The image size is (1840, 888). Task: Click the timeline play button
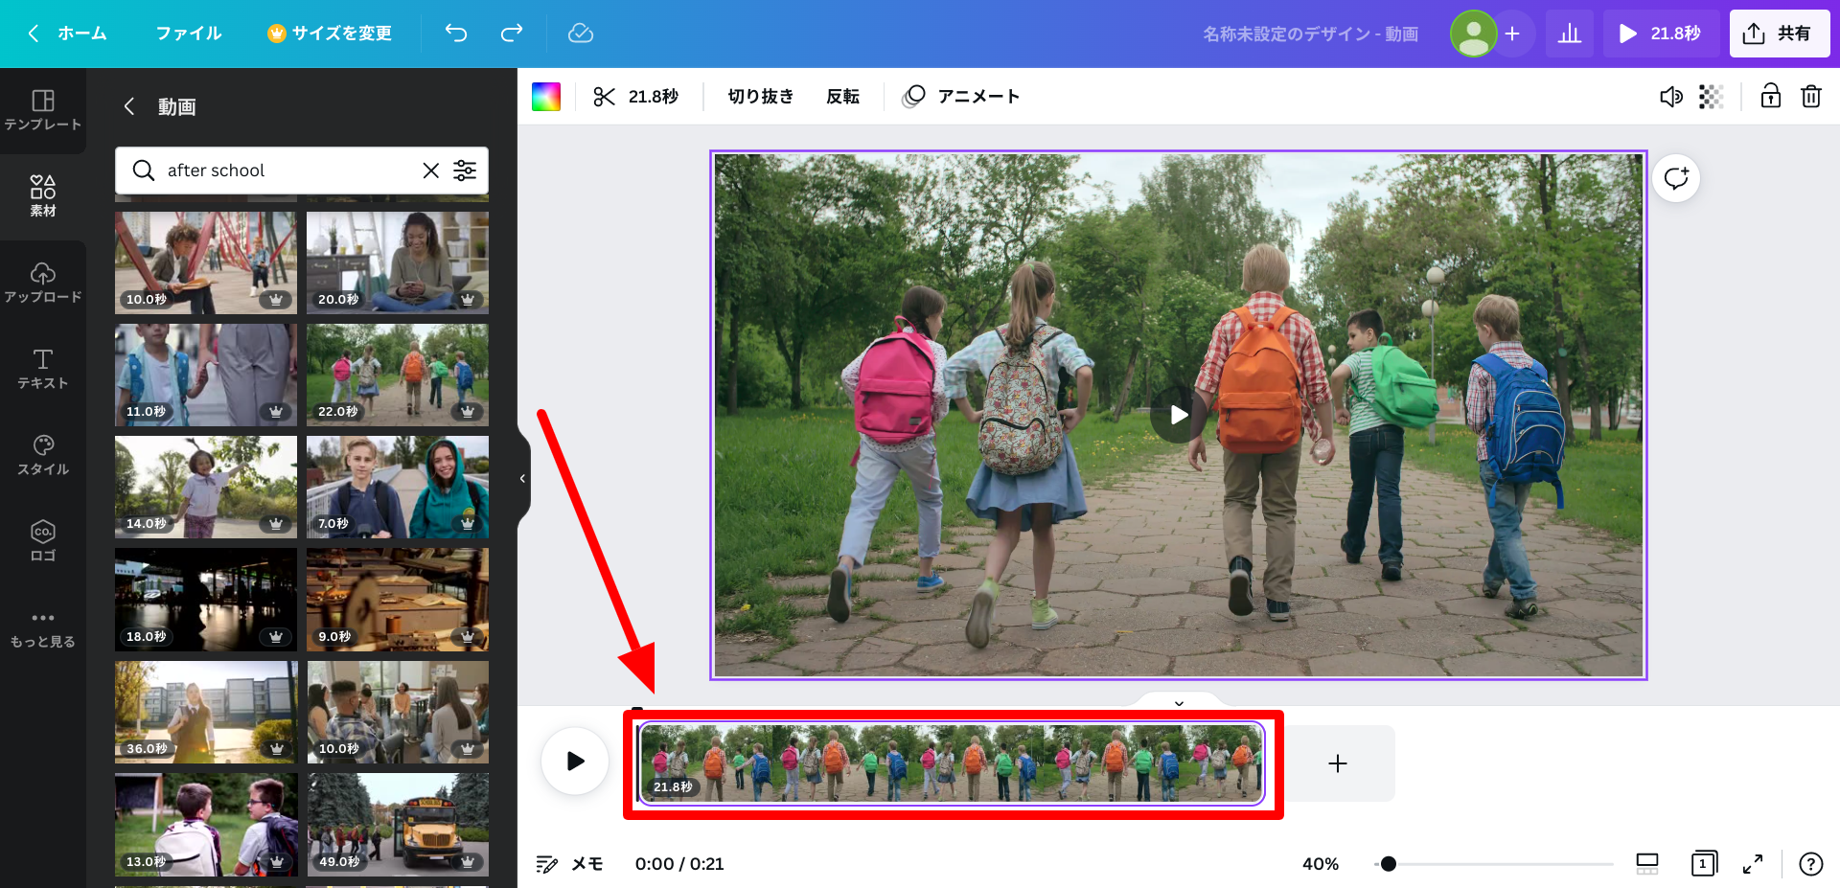(x=575, y=761)
